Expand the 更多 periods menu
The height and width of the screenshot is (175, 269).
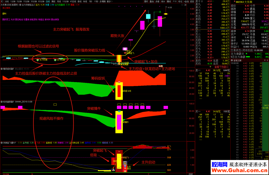click(x=110, y=1)
